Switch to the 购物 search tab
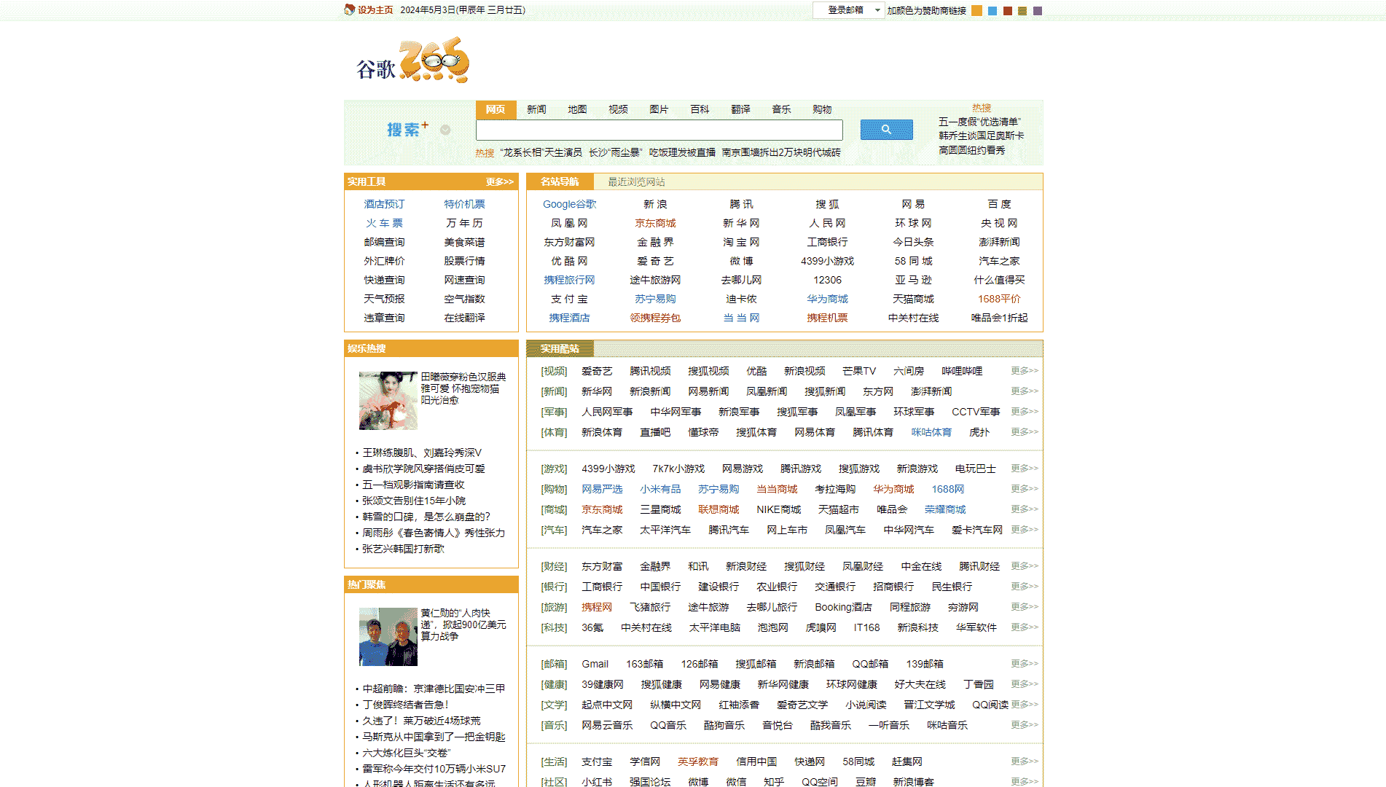This screenshot has width=1386, height=787. 822,109
